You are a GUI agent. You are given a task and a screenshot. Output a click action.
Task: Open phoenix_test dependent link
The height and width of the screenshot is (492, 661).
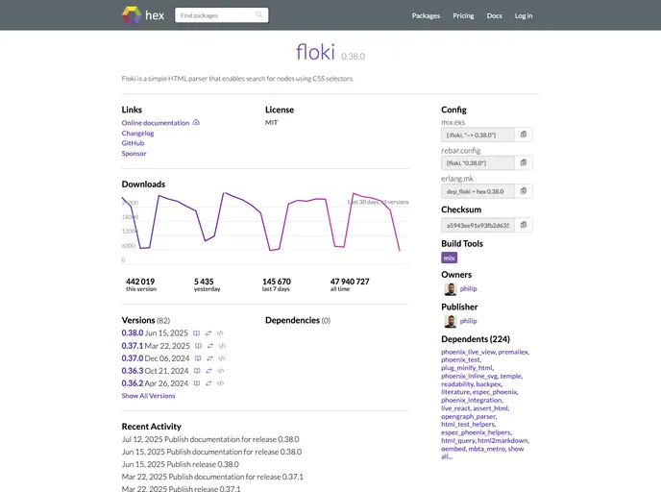(x=460, y=360)
